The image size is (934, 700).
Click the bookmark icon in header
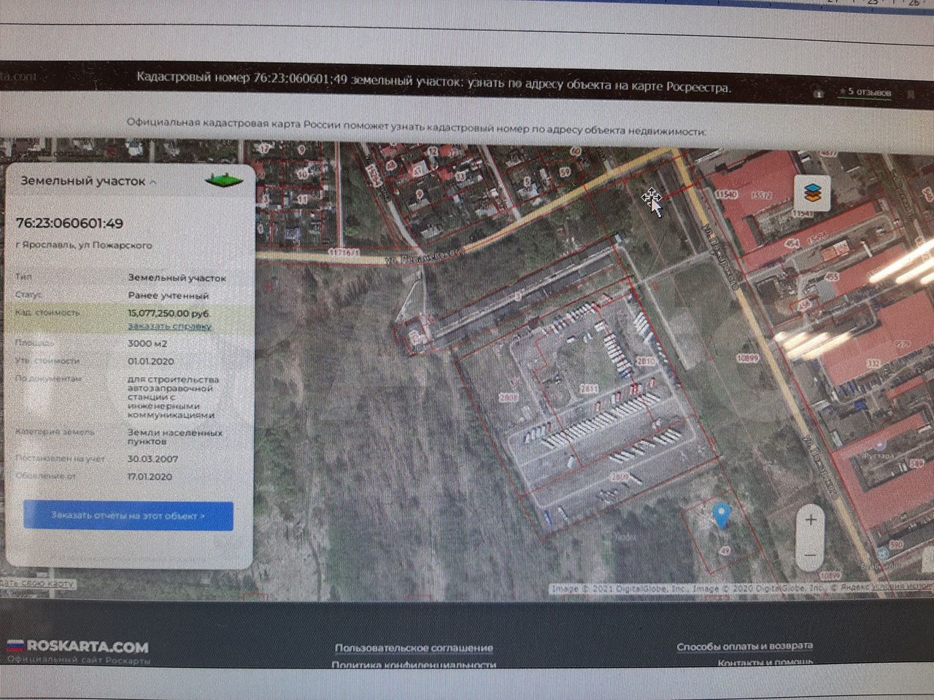pyautogui.click(x=910, y=94)
